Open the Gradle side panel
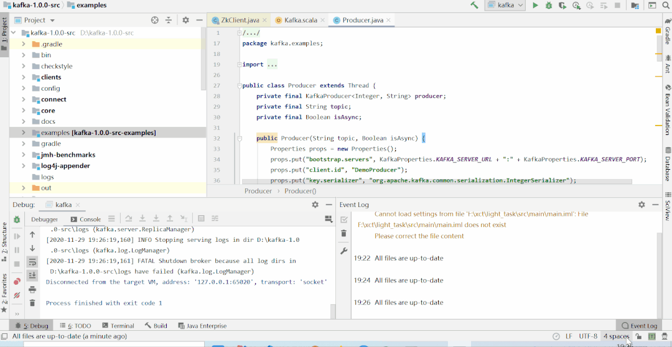672x347 pixels. pyautogui.click(x=667, y=31)
